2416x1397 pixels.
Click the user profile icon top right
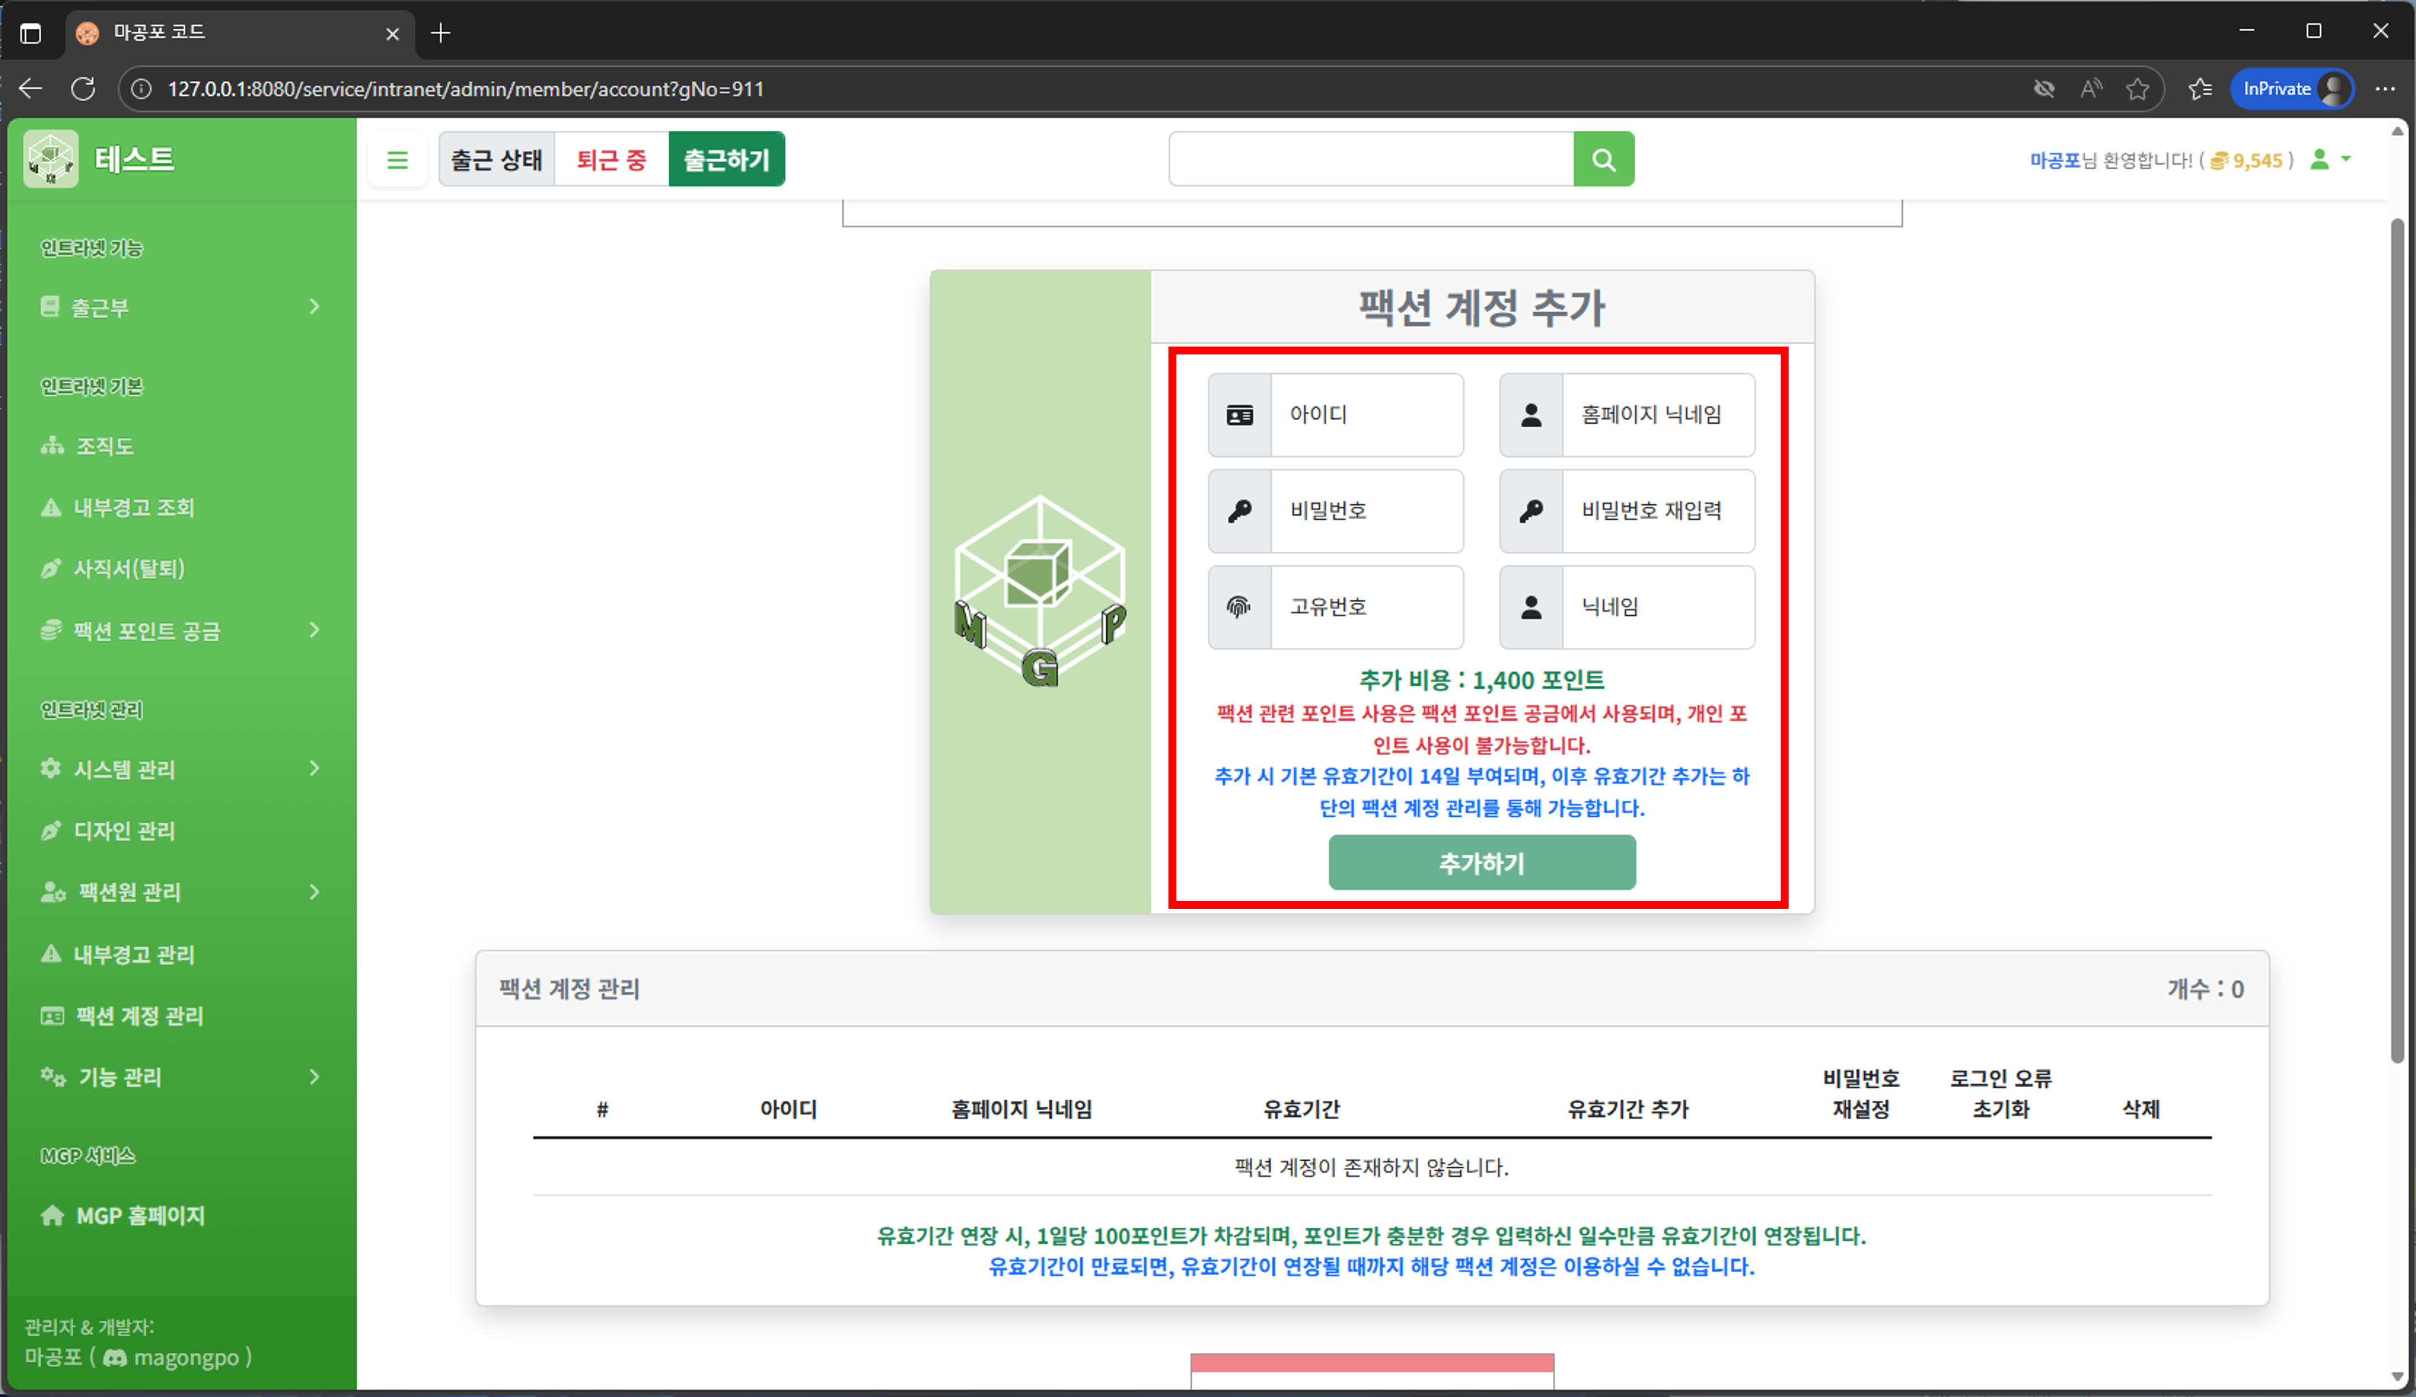click(x=2320, y=160)
